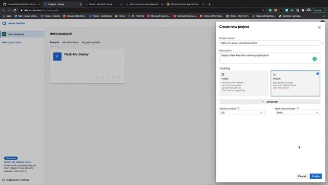The width and height of the screenshot is (328, 185).
Task: Close the Create new project panel
Action: (x=319, y=27)
